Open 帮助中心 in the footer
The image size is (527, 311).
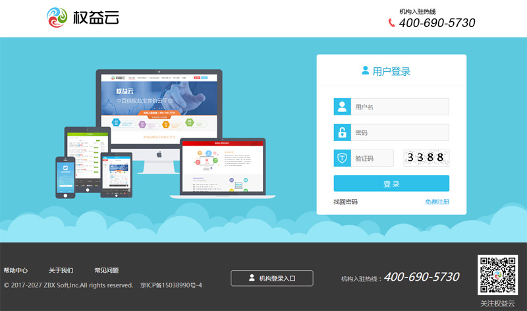(x=16, y=270)
